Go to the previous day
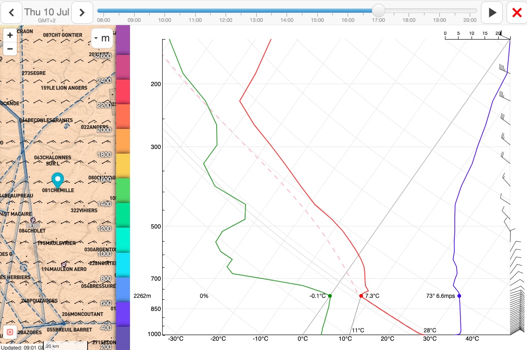Image resolution: width=527 pixels, height=350 pixels. pyautogui.click(x=12, y=13)
